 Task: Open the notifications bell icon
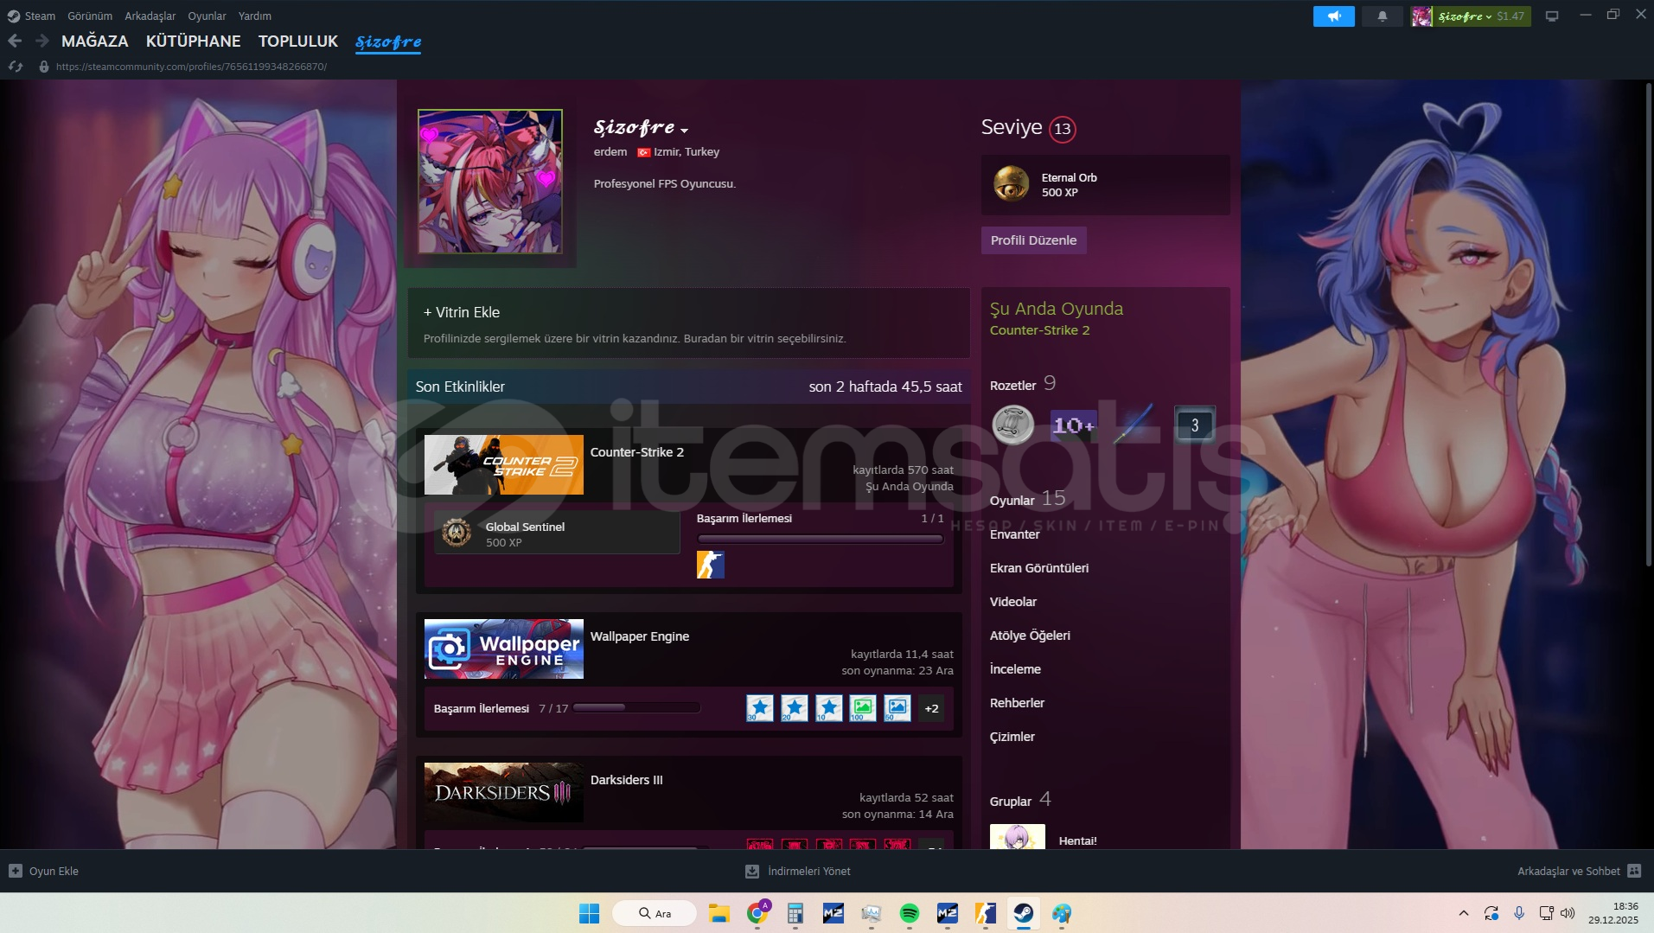coord(1382,16)
